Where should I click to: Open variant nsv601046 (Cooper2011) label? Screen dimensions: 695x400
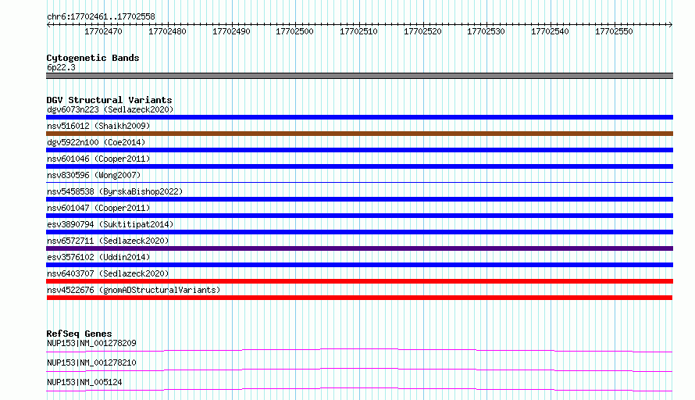[98, 159]
